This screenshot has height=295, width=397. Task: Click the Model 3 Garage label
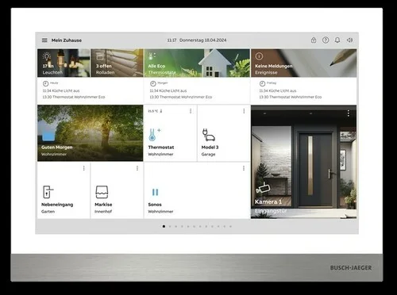[x=210, y=151]
